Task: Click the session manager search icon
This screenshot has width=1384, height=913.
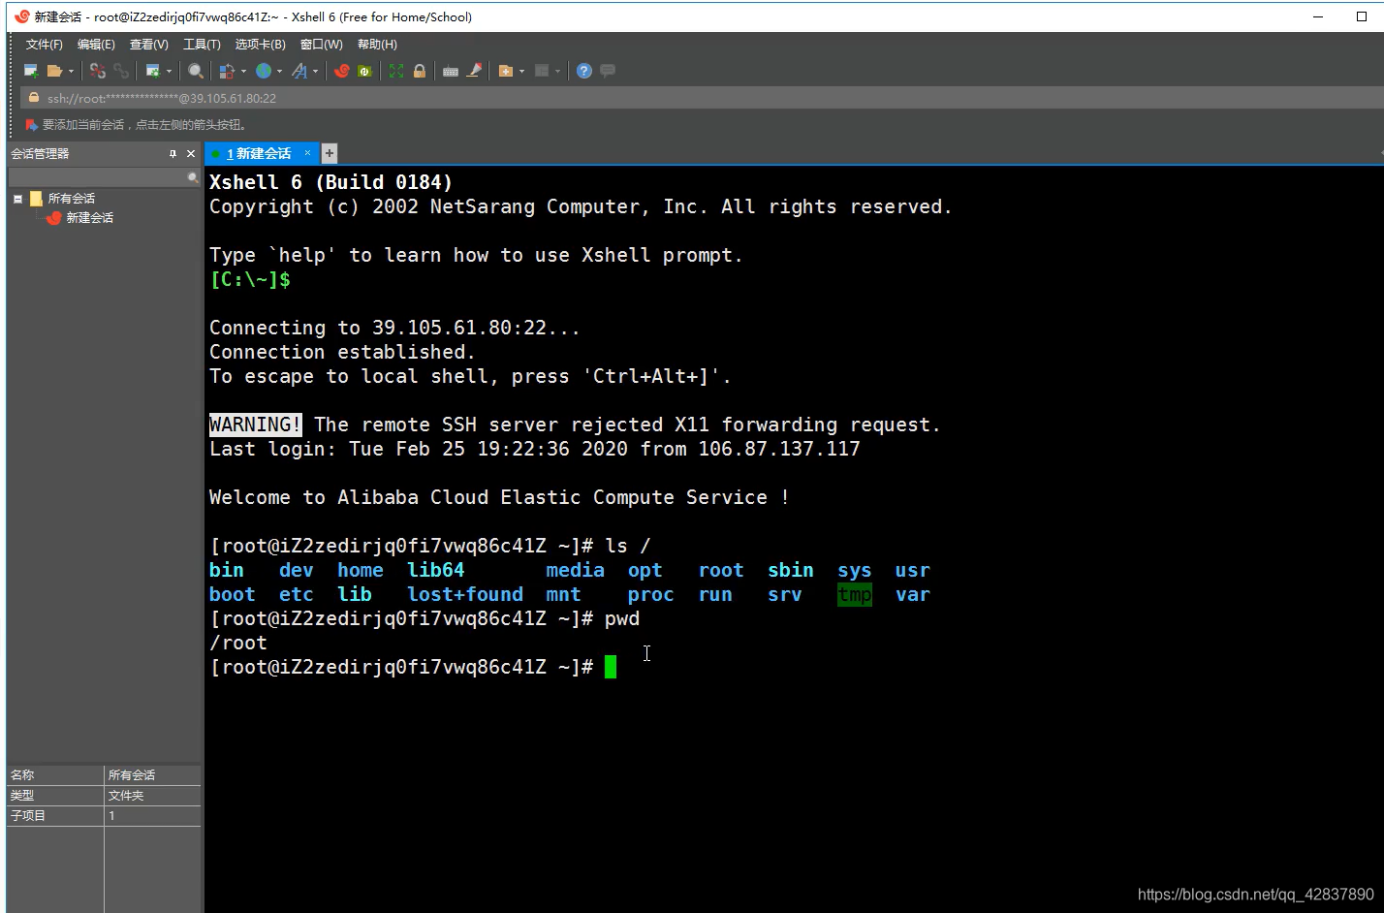Action: tap(193, 177)
